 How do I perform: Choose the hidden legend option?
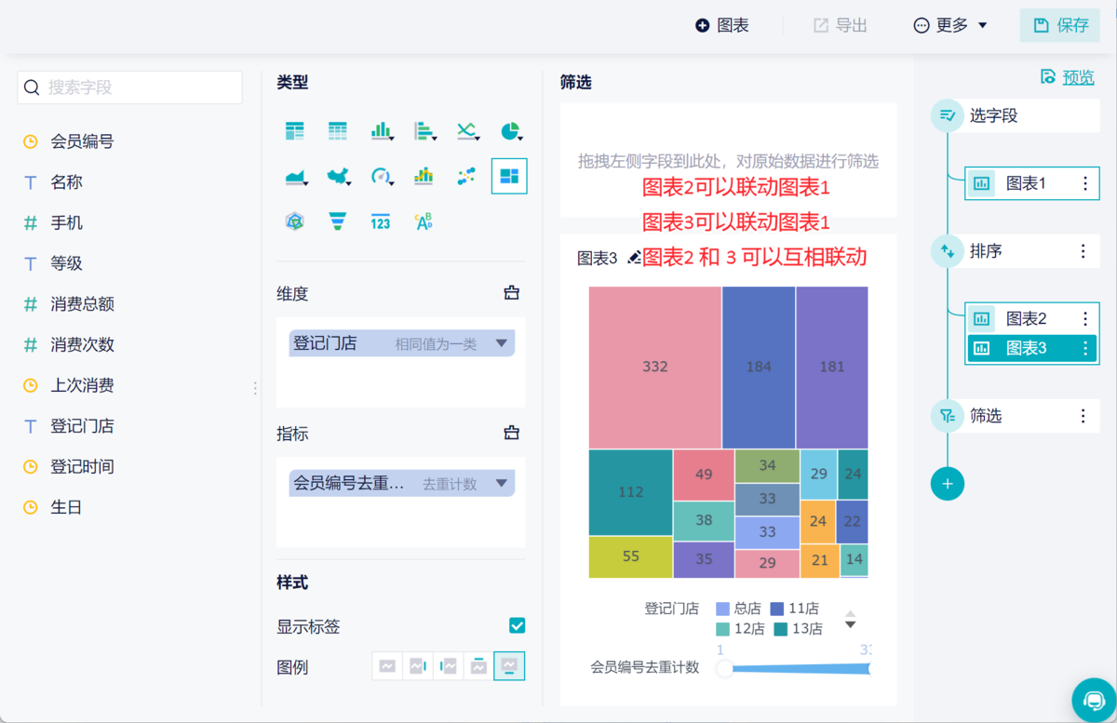387,665
